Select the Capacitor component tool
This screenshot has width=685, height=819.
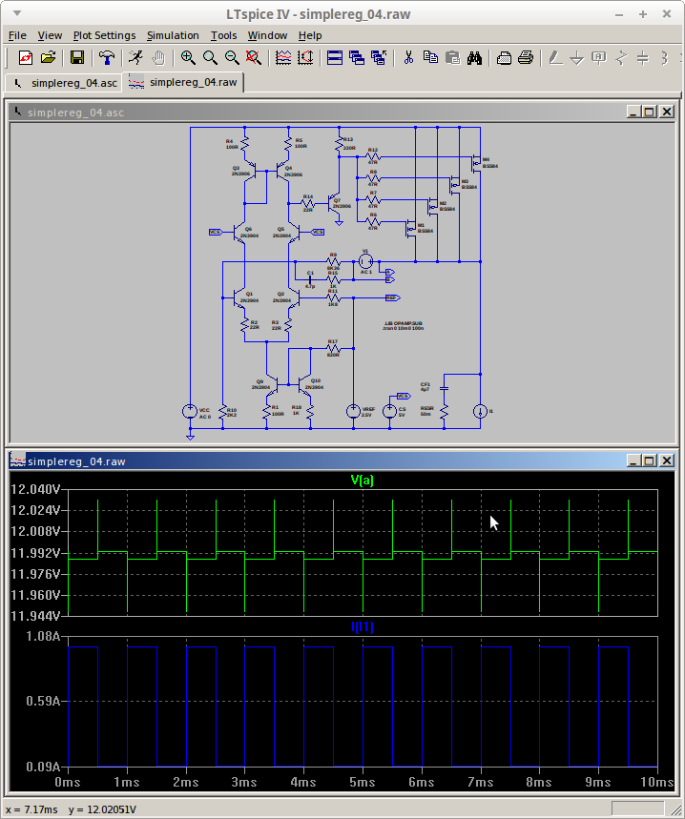[x=643, y=57]
